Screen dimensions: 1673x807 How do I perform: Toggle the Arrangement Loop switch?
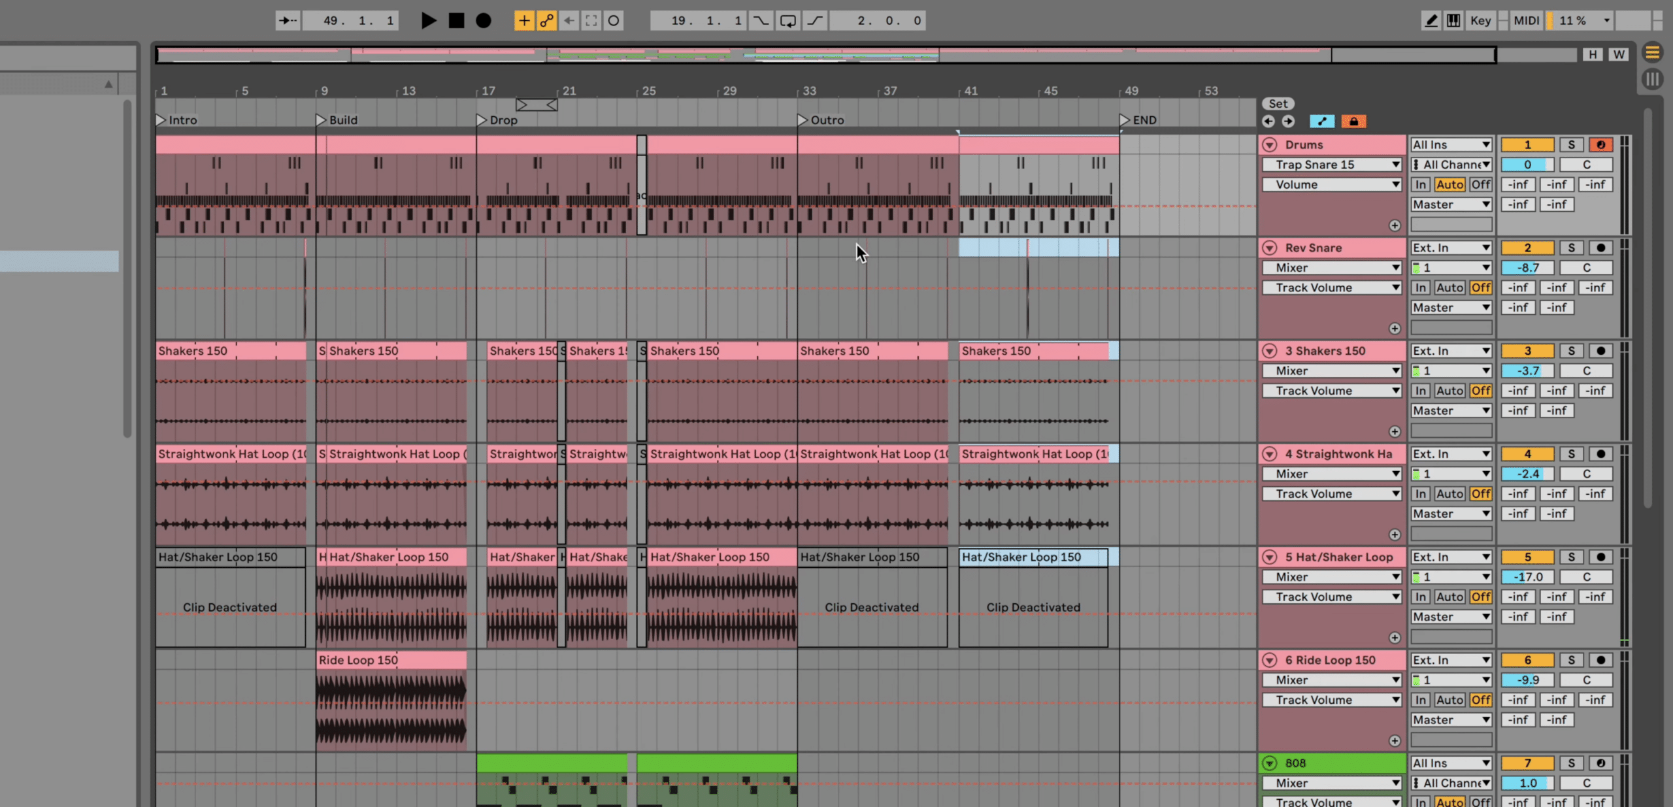coord(788,21)
